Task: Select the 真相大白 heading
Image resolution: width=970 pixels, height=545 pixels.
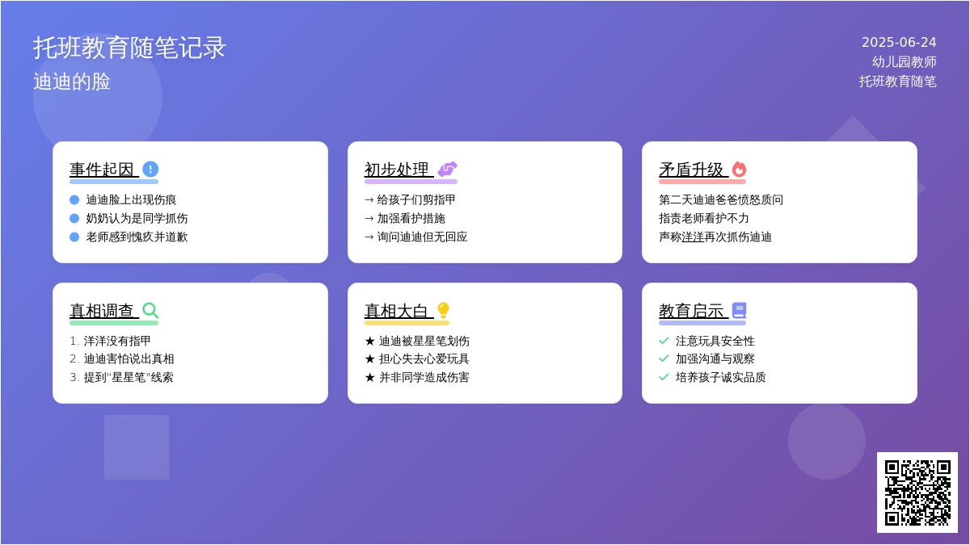Action: pyautogui.click(x=397, y=311)
